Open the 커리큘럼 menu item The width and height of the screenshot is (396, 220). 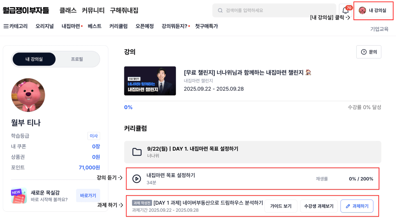[x=118, y=26]
